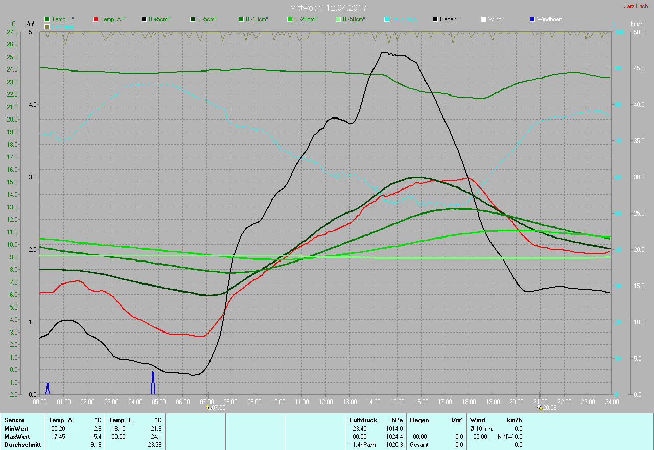Click the B -20cm legend swatch
Image resolution: width=654 pixels, height=450 pixels.
click(289, 19)
